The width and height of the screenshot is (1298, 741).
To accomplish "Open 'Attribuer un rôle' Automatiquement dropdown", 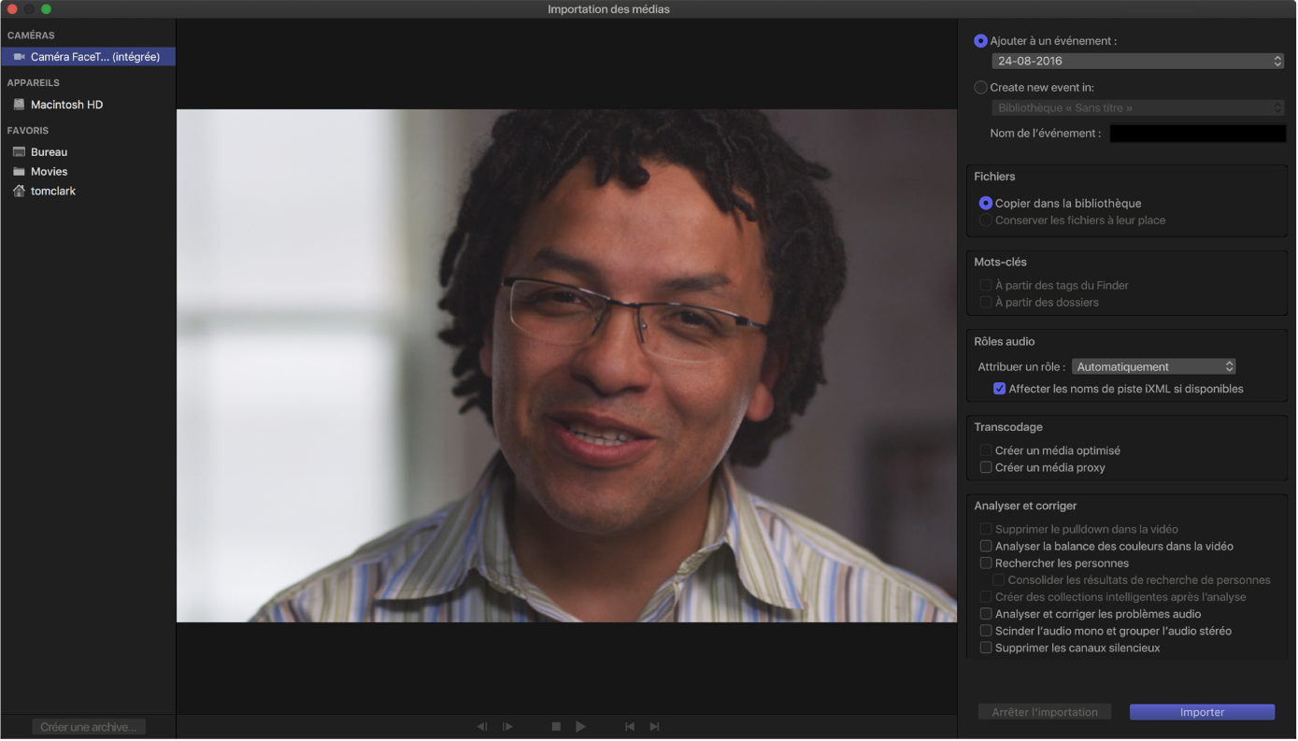I will tap(1154, 366).
